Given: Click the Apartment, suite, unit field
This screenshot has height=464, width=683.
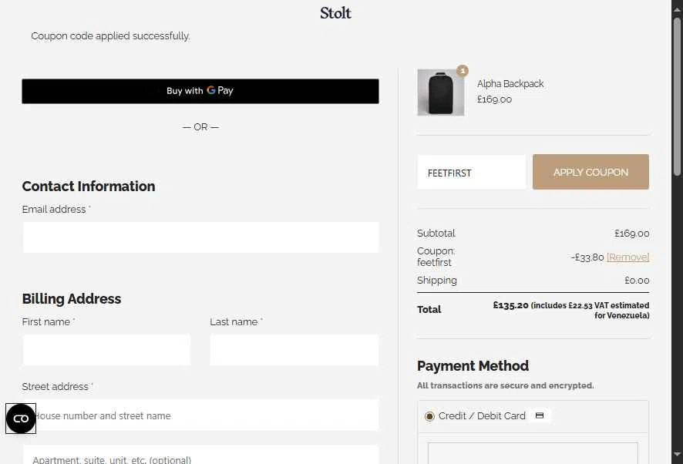Looking at the screenshot, I should [x=200, y=455].
